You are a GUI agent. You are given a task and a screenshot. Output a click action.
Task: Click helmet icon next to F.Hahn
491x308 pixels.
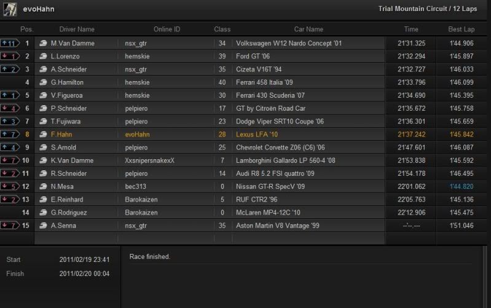click(43, 135)
